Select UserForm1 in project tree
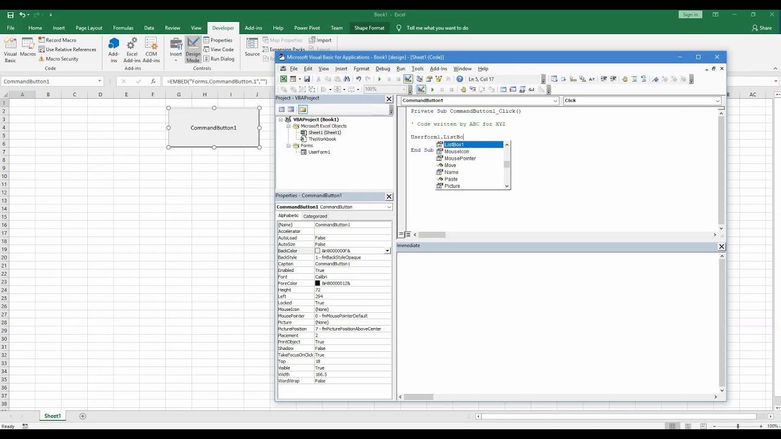This screenshot has width=781, height=439. click(x=319, y=152)
